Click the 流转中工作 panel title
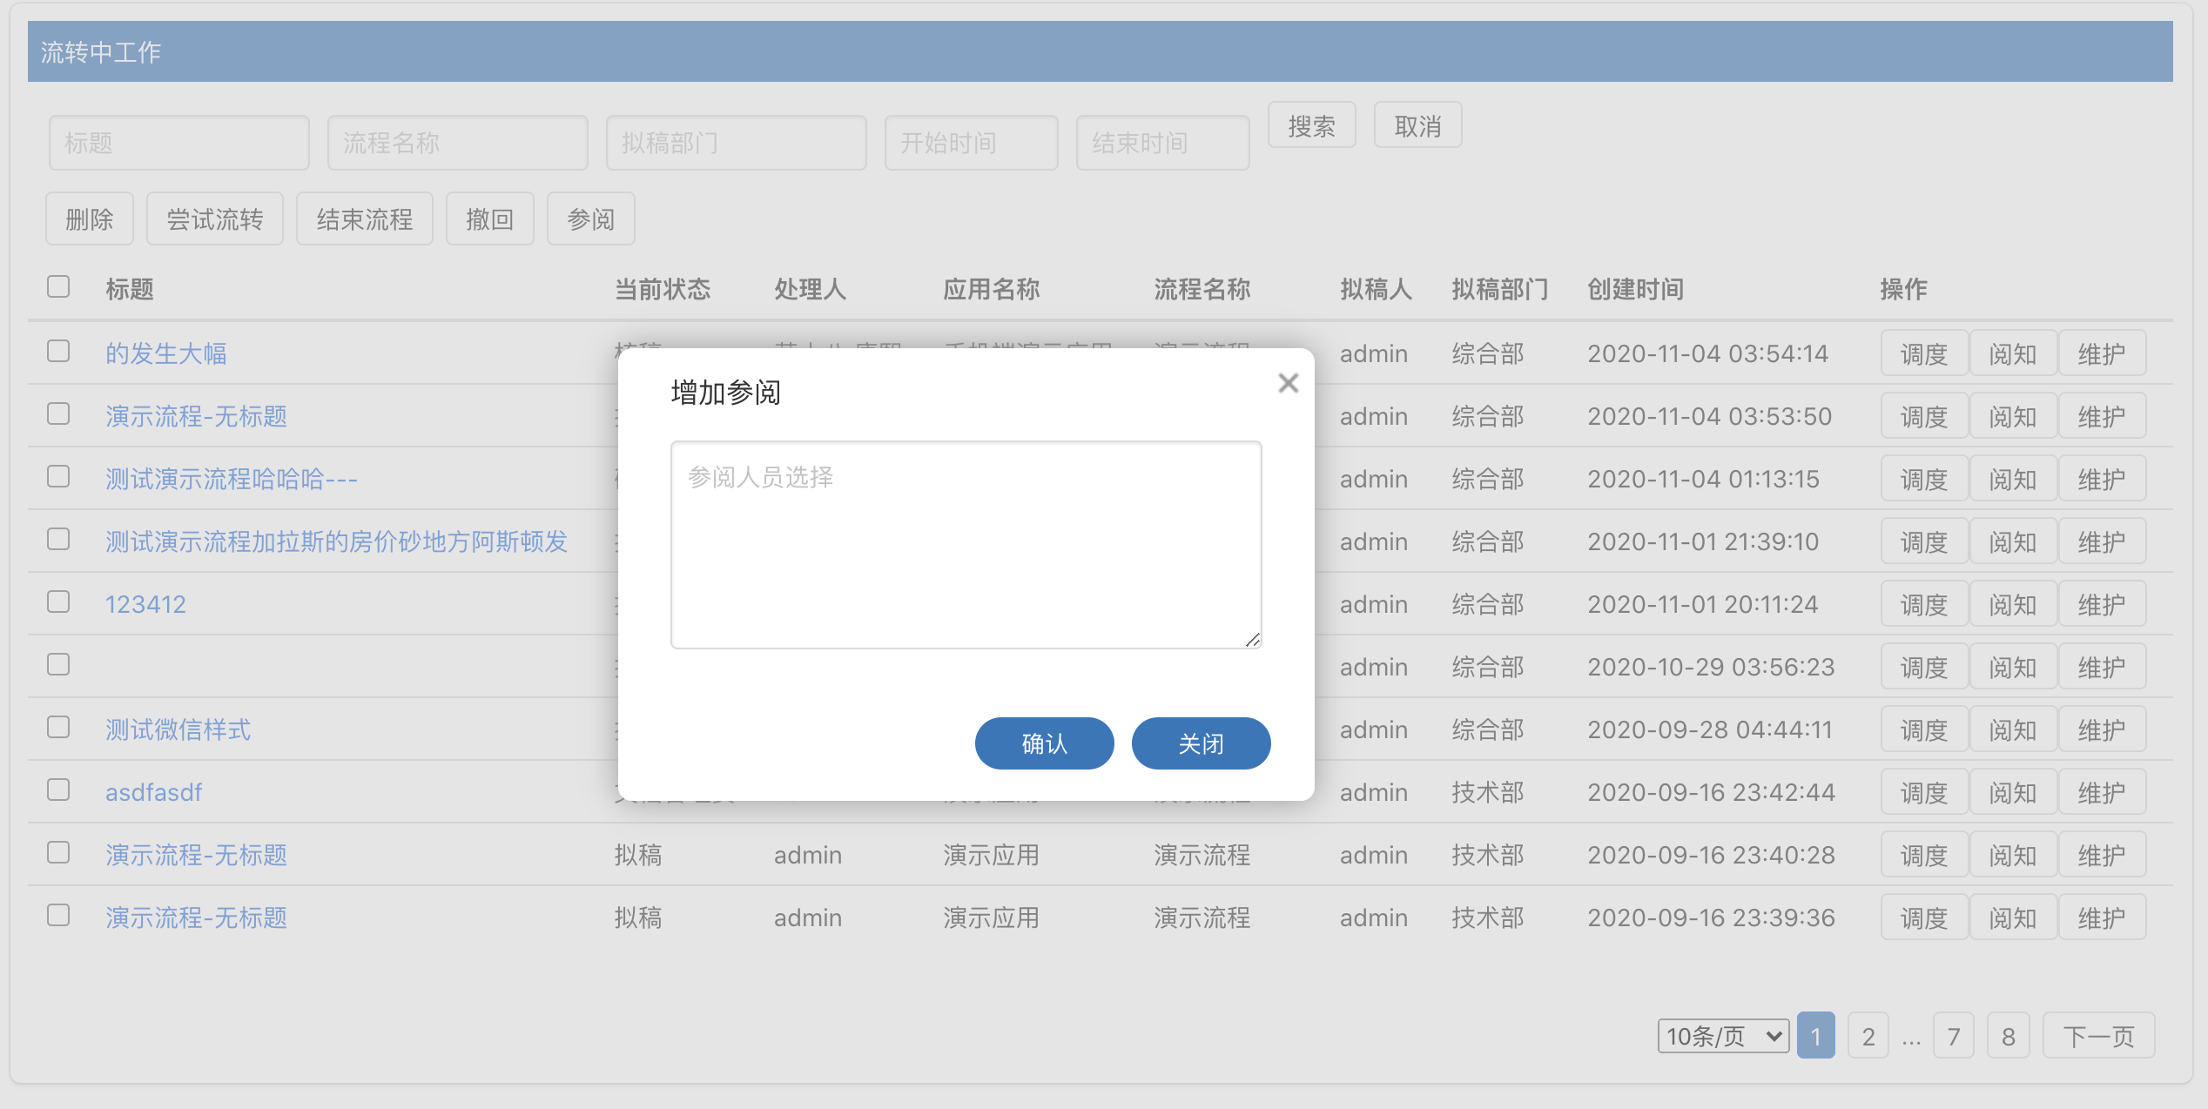The width and height of the screenshot is (2208, 1109). 101,52
